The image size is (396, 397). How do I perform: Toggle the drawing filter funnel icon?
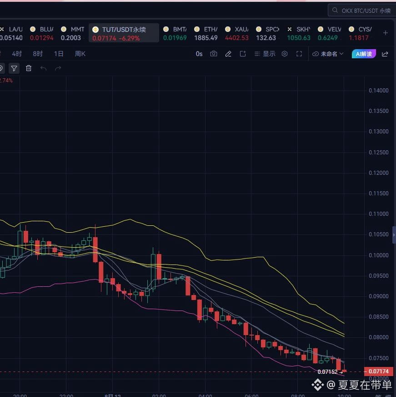point(14,68)
